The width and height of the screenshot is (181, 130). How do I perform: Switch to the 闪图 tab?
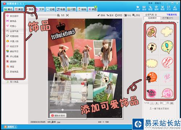tap(71, 9)
